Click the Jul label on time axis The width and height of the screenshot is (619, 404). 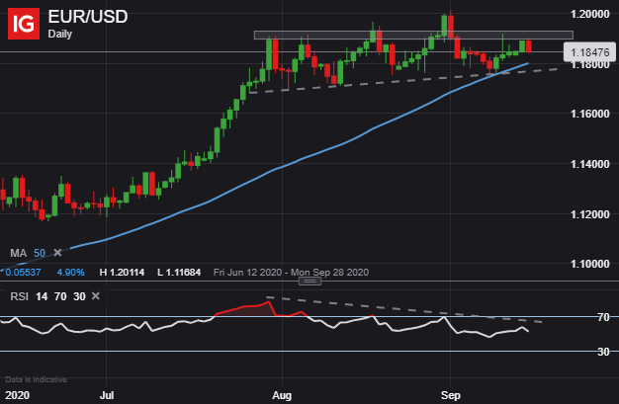[107, 395]
